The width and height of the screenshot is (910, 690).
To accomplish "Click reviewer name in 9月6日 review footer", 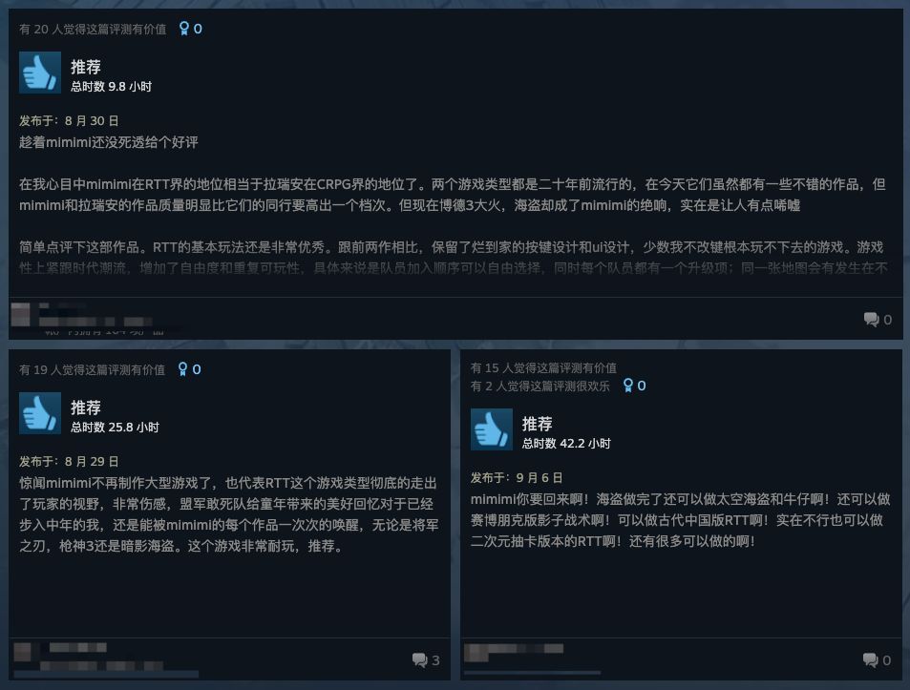I will point(526,649).
